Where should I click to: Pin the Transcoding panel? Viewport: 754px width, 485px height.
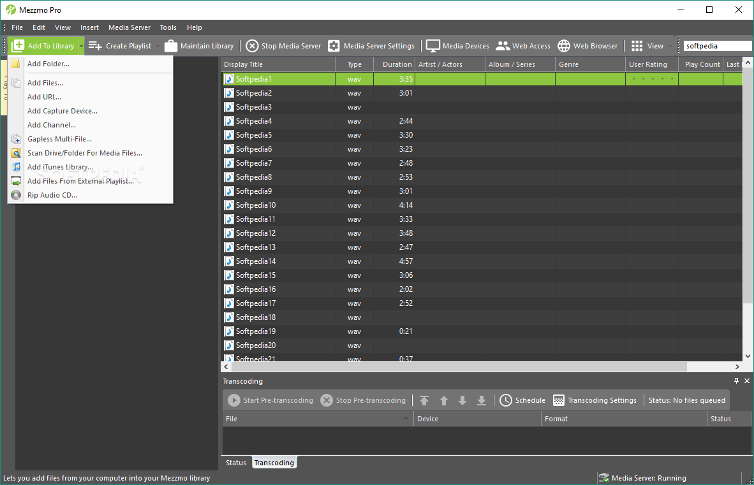pos(736,380)
